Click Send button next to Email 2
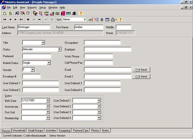 click(141, 76)
